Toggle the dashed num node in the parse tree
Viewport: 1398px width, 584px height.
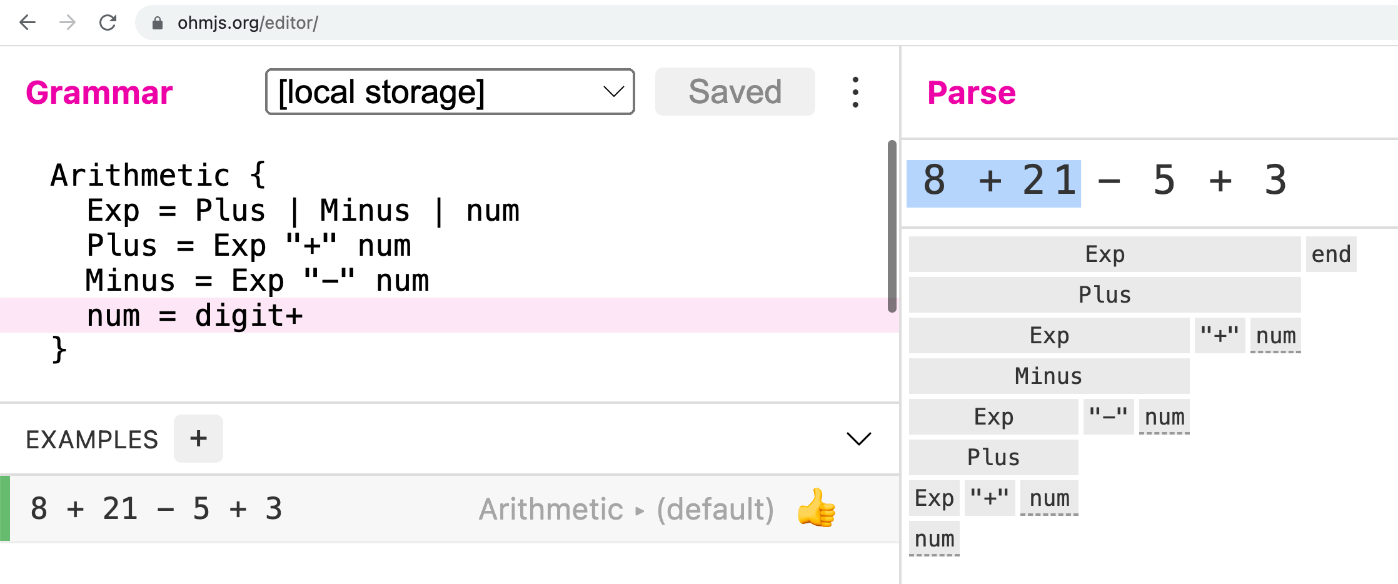pos(934,538)
